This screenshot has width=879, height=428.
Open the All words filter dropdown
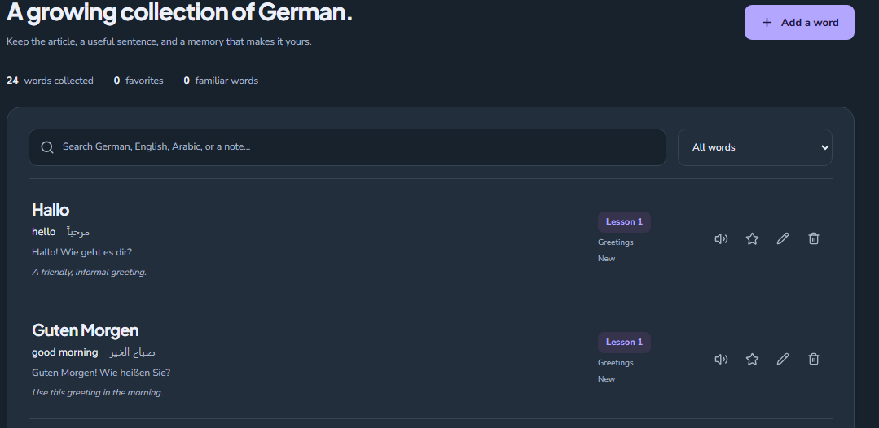click(x=754, y=147)
